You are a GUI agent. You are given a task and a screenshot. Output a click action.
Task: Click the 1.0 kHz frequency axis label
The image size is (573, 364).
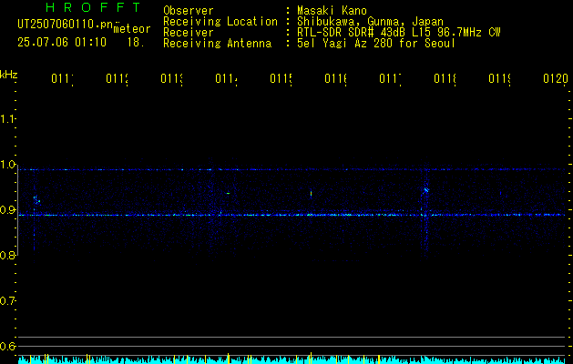click(x=8, y=165)
